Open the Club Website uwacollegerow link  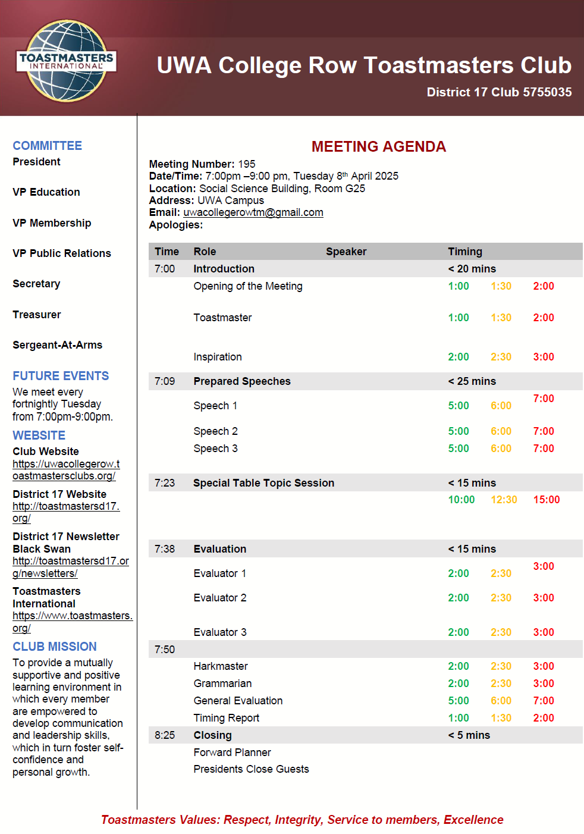pos(65,470)
